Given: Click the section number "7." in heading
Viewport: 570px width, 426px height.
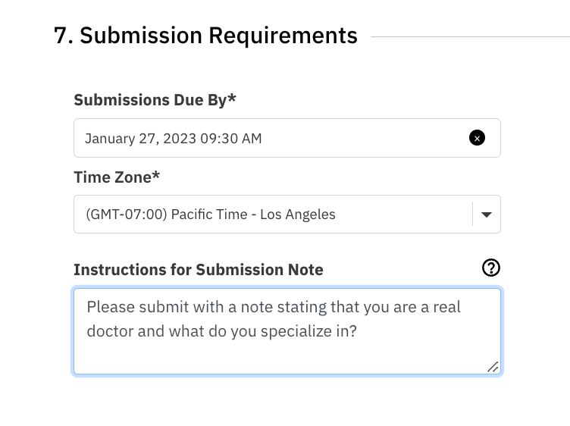Looking at the screenshot, I should [x=63, y=36].
